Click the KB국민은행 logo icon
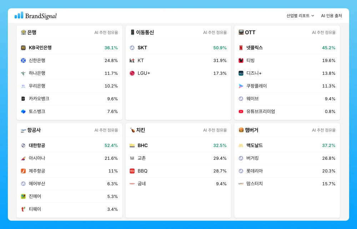The width and height of the screenshot is (357, 229). coord(23,48)
